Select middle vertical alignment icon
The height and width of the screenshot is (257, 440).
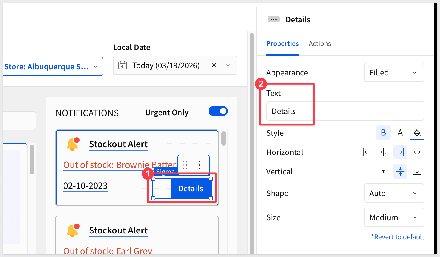(x=400, y=171)
